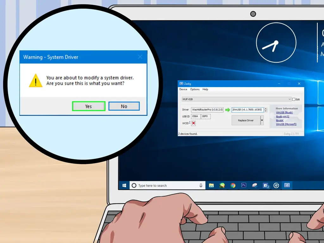
Task: Select the WinUSB target driver field
Action: tap(247, 110)
